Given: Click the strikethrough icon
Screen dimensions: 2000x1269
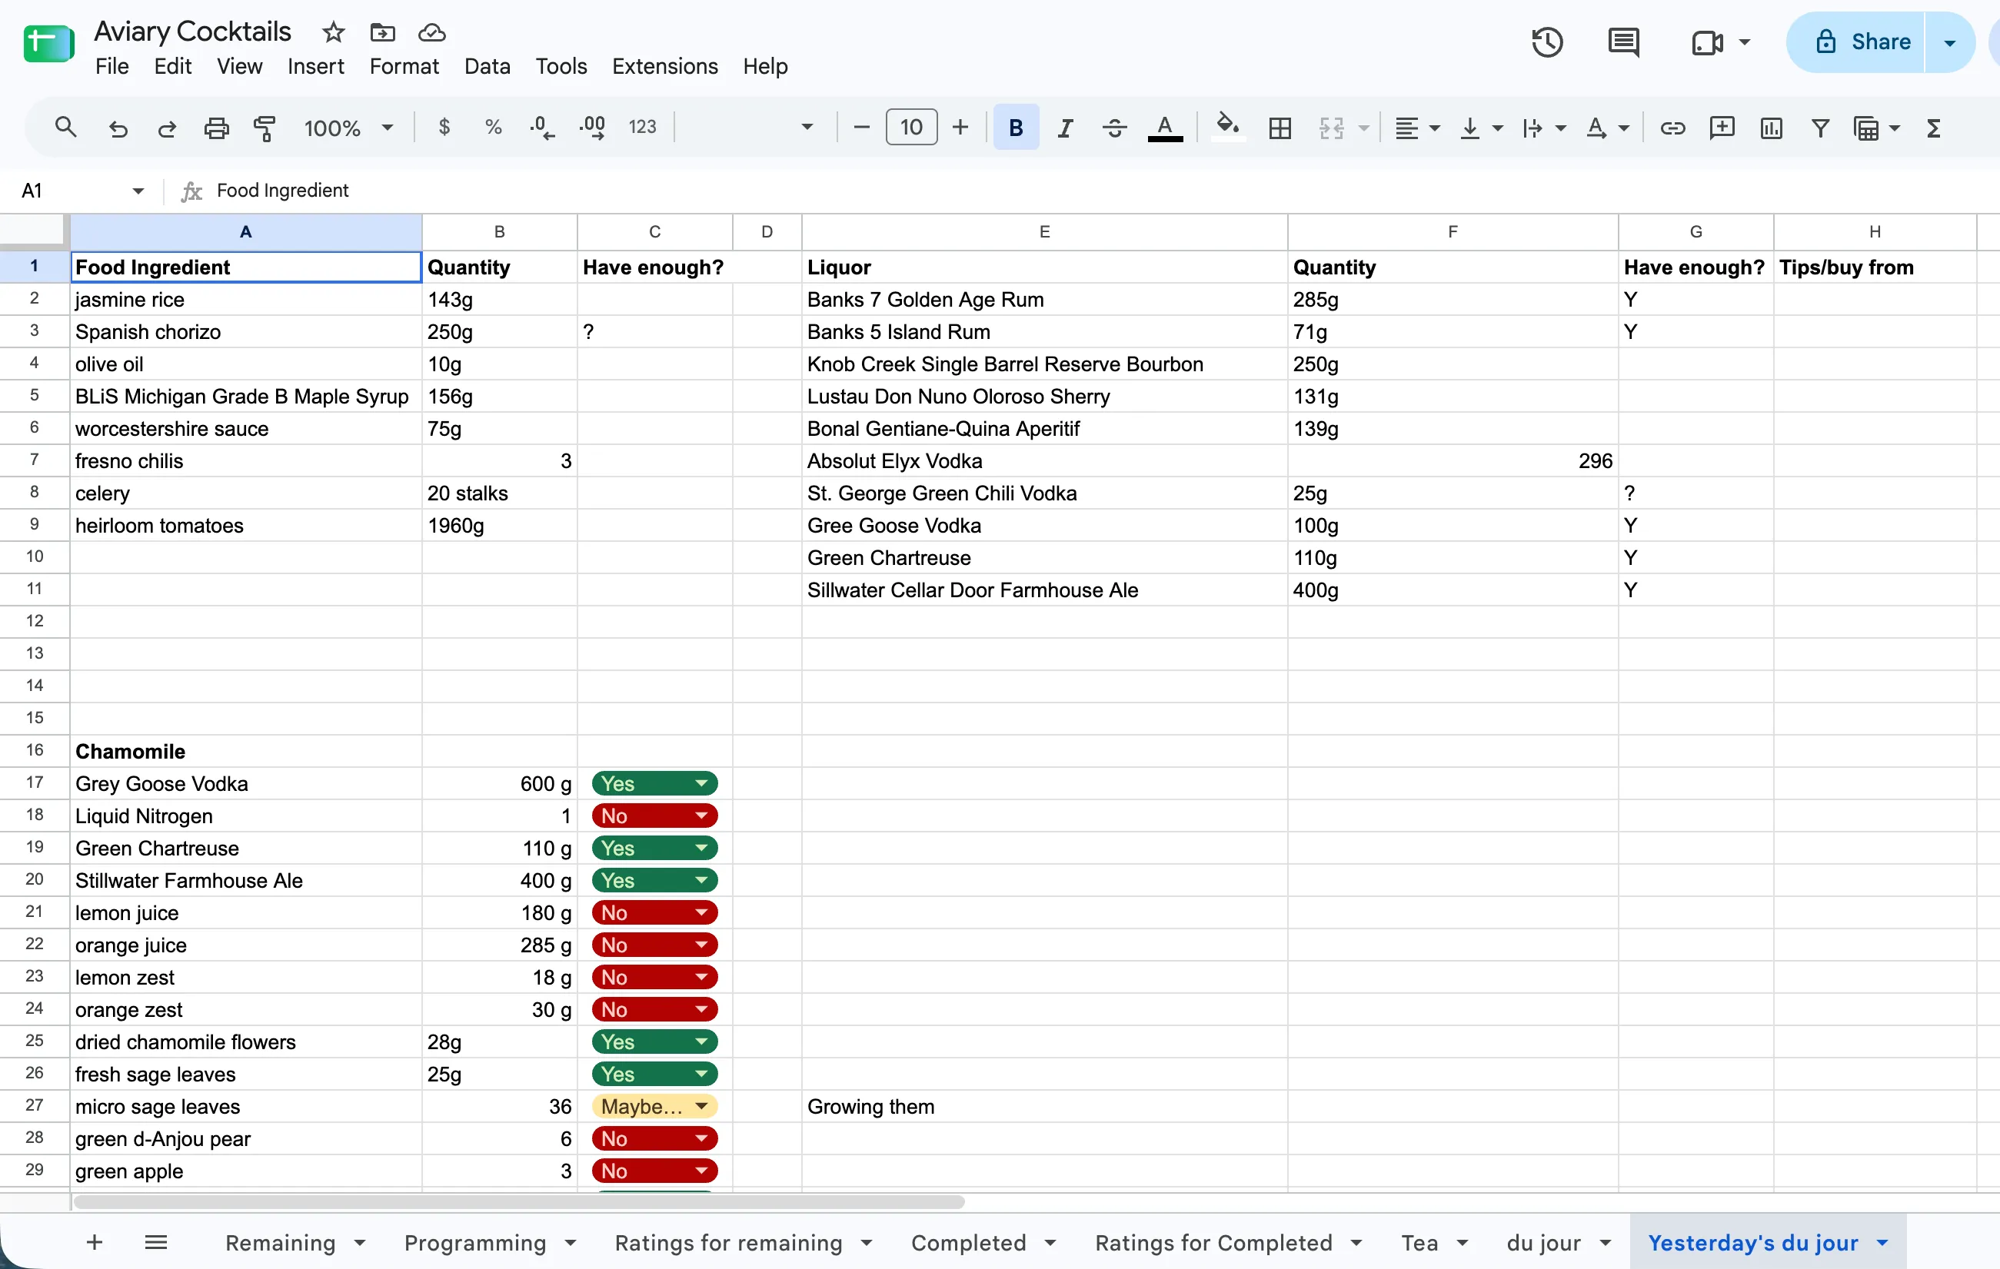Looking at the screenshot, I should click(x=1115, y=128).
